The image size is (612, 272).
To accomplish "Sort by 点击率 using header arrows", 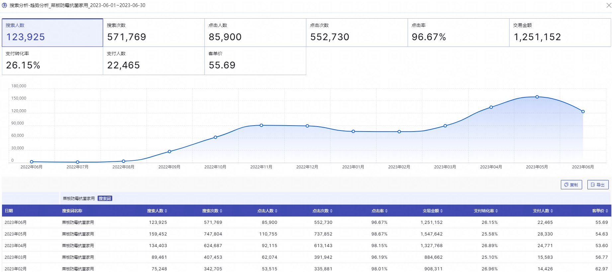I will coord(386,211).
